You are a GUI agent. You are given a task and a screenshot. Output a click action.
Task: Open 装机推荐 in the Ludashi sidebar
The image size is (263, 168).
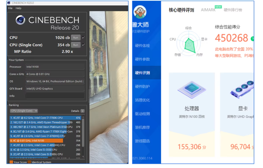click(142, 127)
